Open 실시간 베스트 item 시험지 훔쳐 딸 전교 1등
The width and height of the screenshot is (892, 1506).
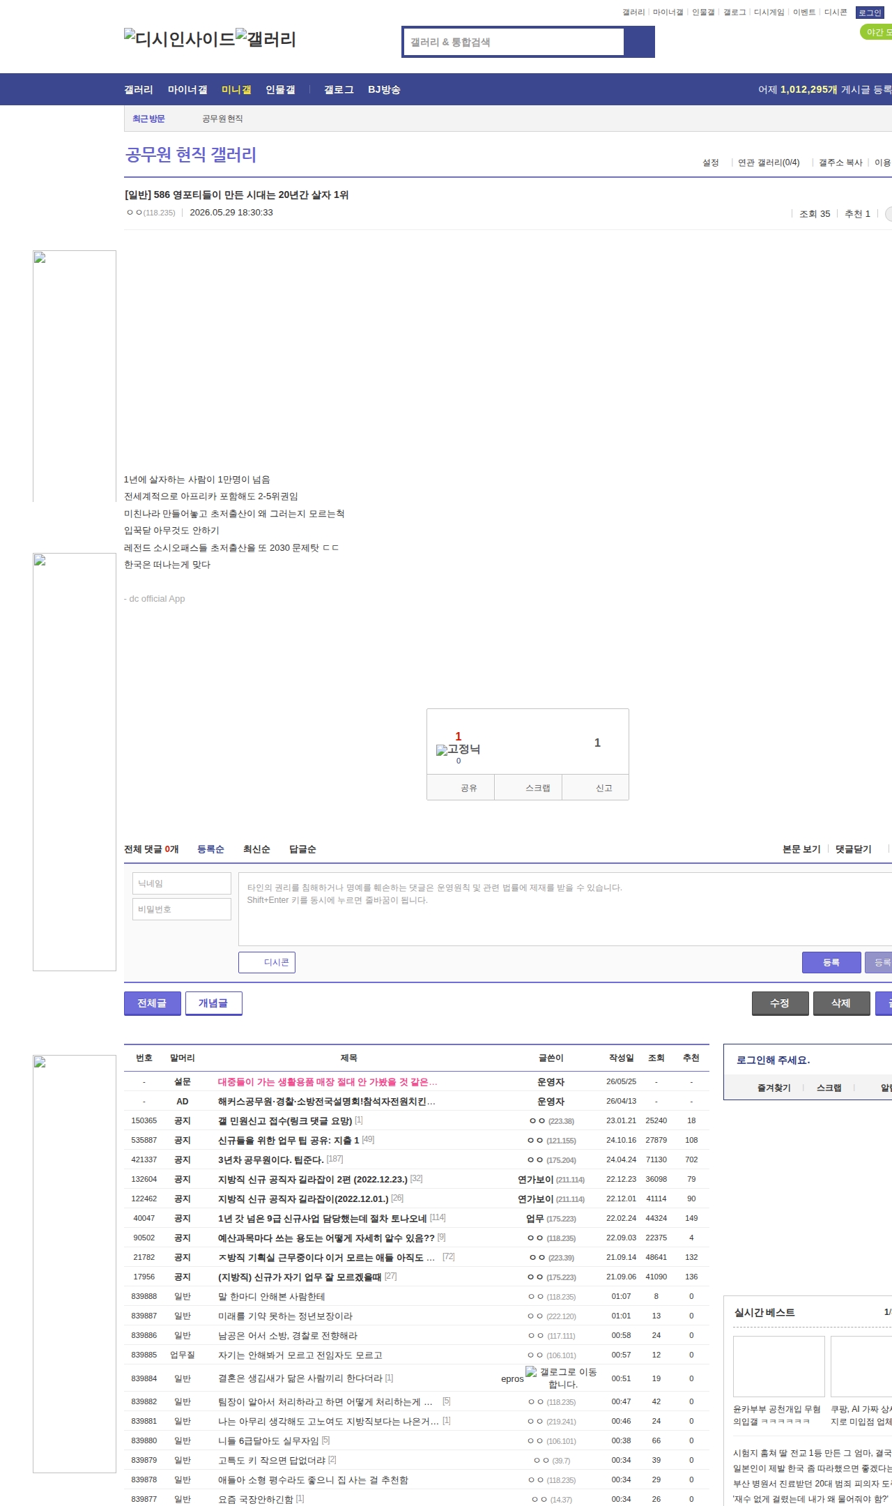click(x=812, y=1453)
